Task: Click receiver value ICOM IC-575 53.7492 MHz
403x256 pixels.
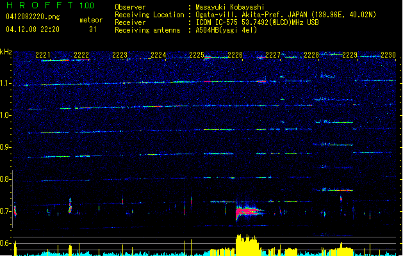Action: tap(258, 22)
